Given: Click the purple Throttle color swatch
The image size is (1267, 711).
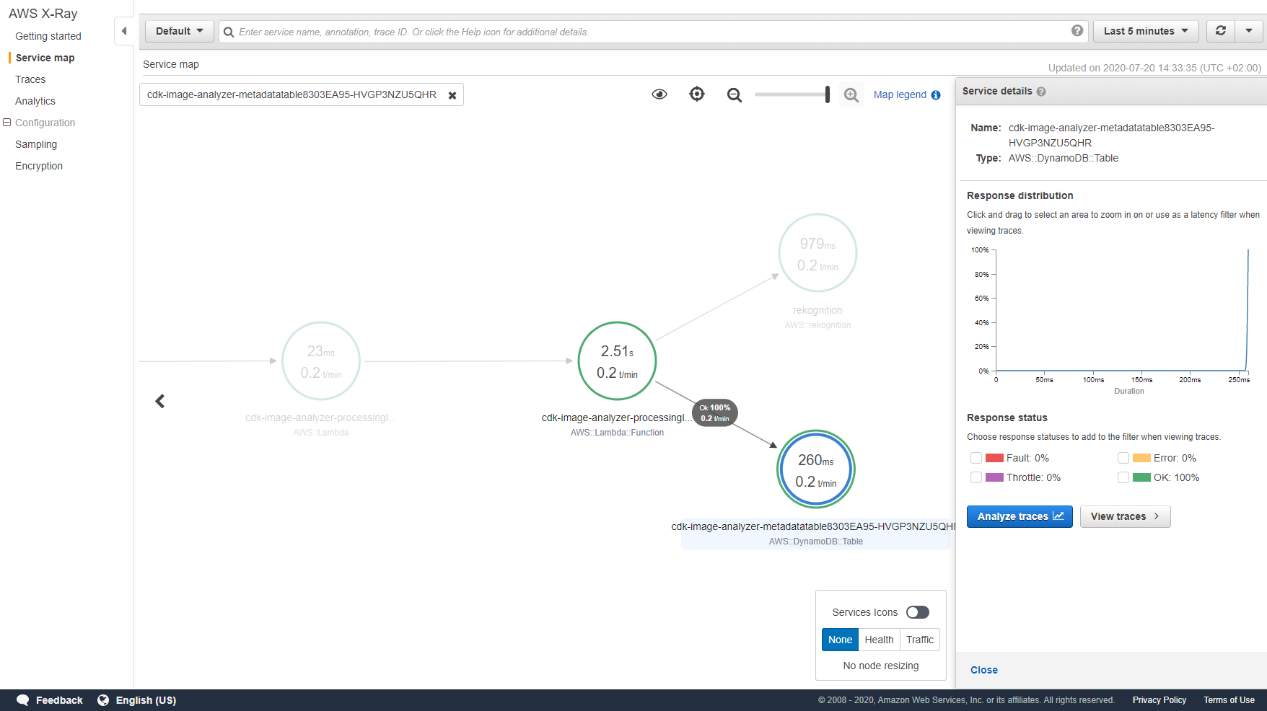Looking at the screenshot, I should click(994, 477).
